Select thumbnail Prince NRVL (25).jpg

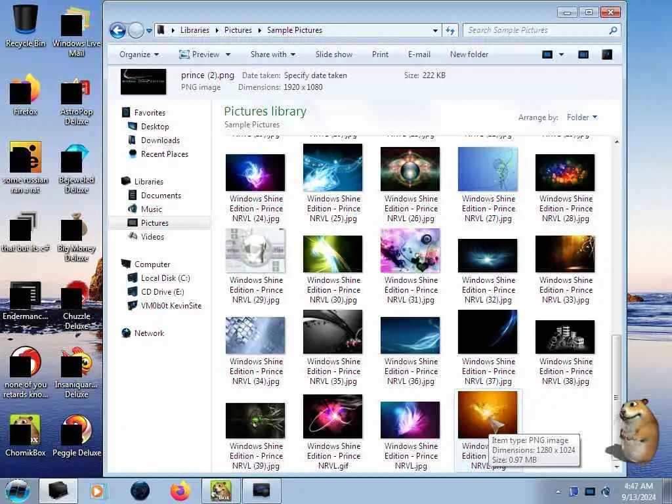click(333, 167)
